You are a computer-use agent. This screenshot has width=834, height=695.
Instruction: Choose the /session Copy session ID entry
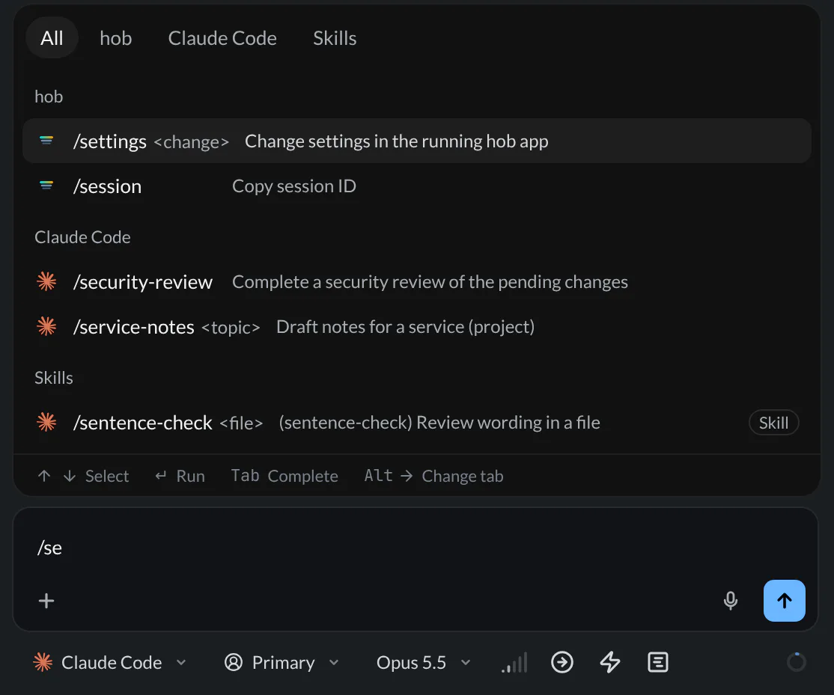click(x=416, y=186)
